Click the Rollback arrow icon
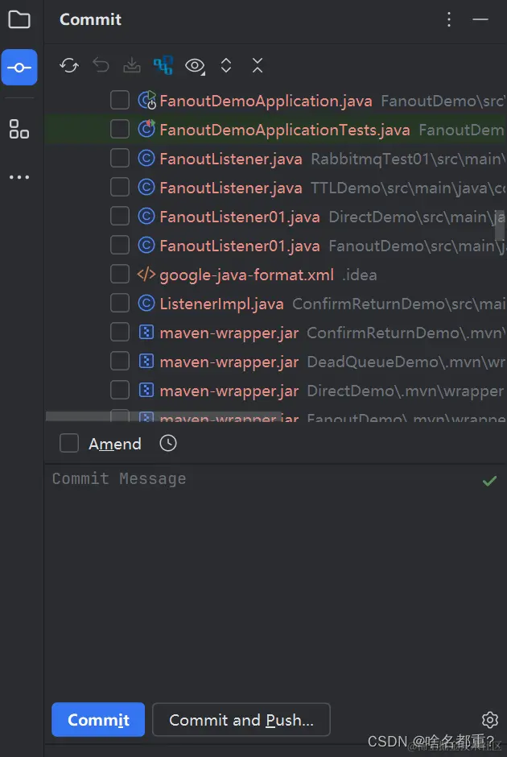Viewport: 507px width, 757px height. coord(101,65)
